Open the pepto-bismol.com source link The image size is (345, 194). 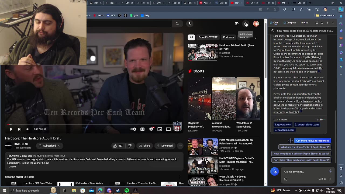(x=307, y=124)
